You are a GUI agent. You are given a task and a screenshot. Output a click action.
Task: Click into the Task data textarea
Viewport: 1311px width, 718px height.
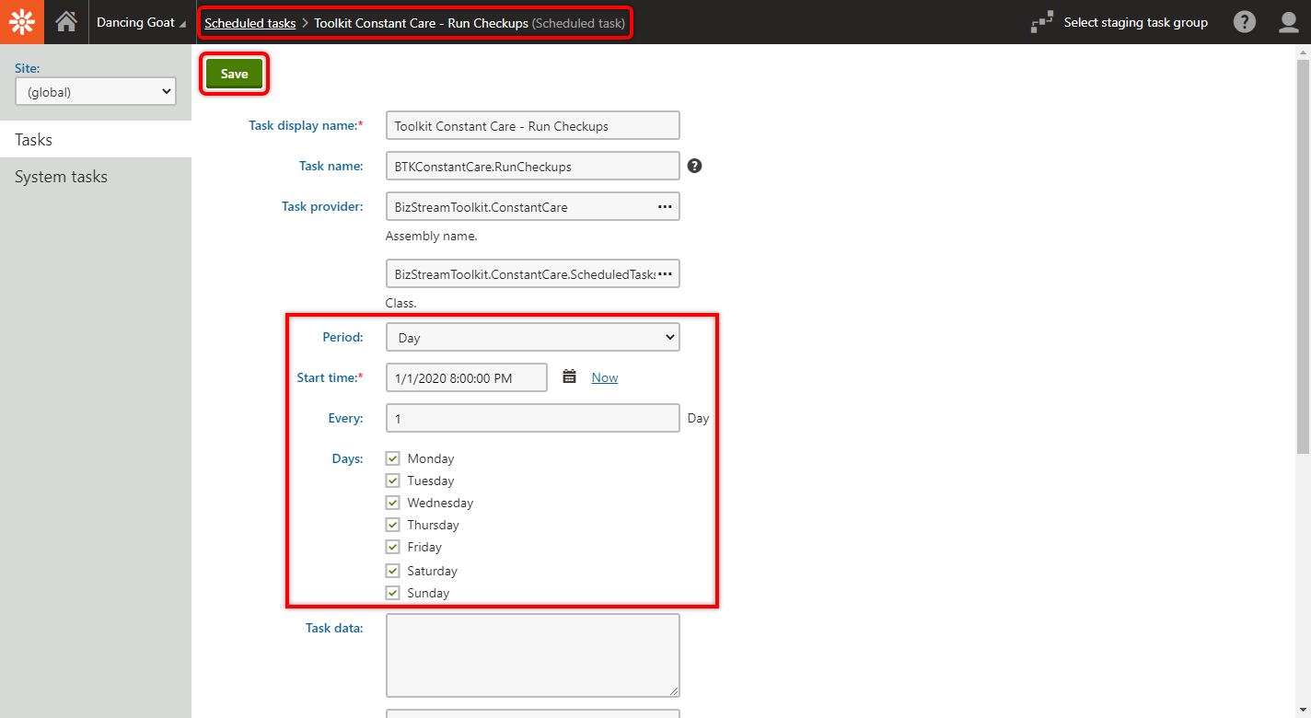pos(533,655)
